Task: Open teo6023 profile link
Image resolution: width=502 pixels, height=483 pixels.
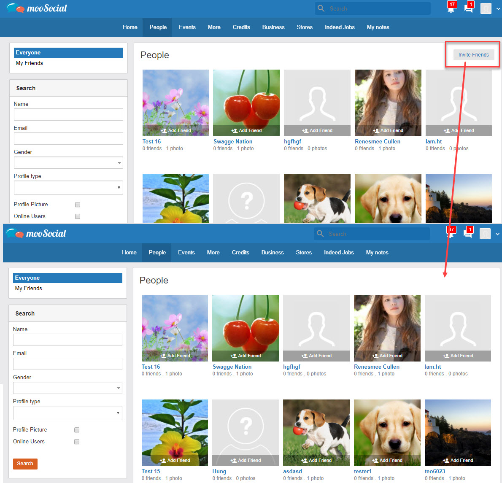Action: point(435,471)
